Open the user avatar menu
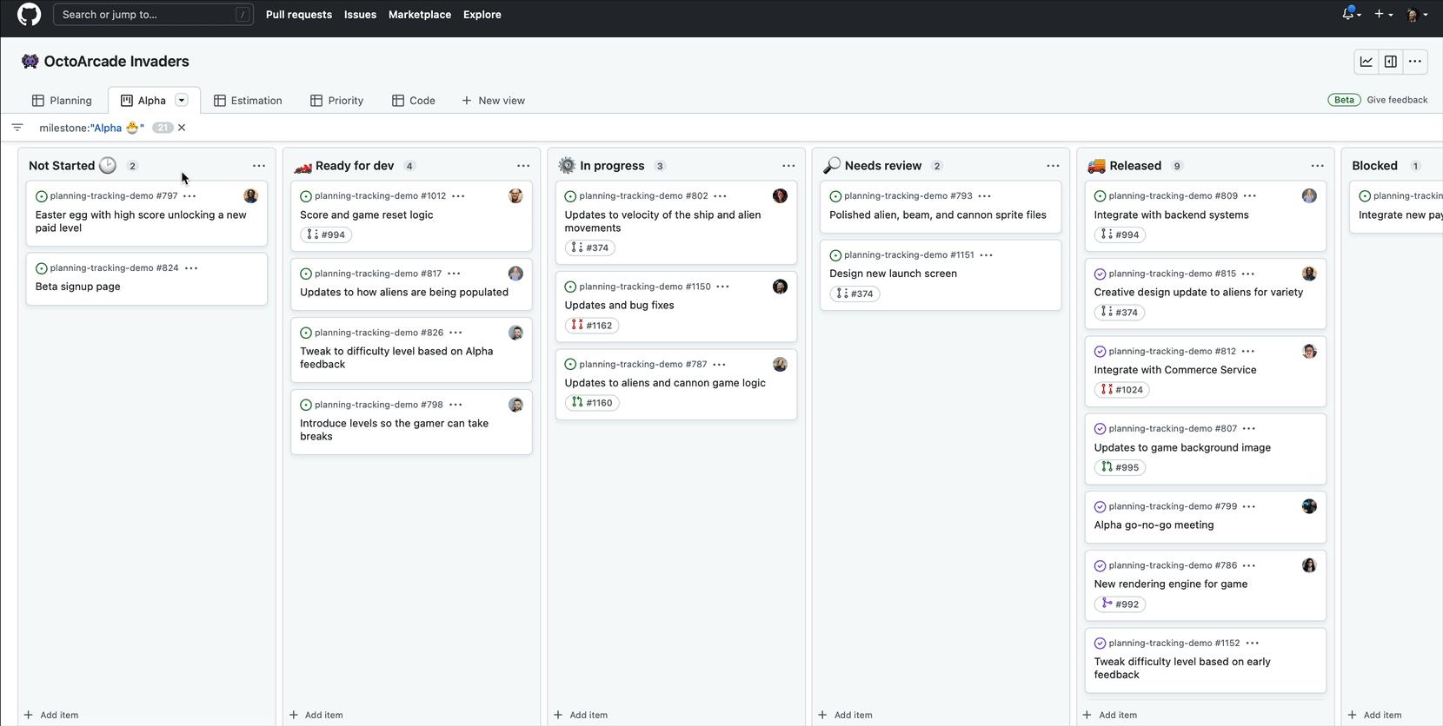 [1416, 15]
